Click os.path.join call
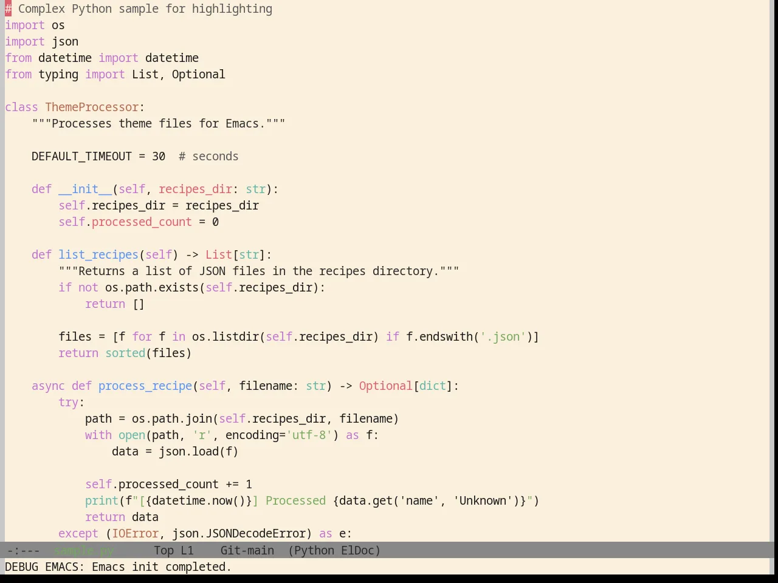The height and width of the screenshot is (583, 778). tap(172, 419)
